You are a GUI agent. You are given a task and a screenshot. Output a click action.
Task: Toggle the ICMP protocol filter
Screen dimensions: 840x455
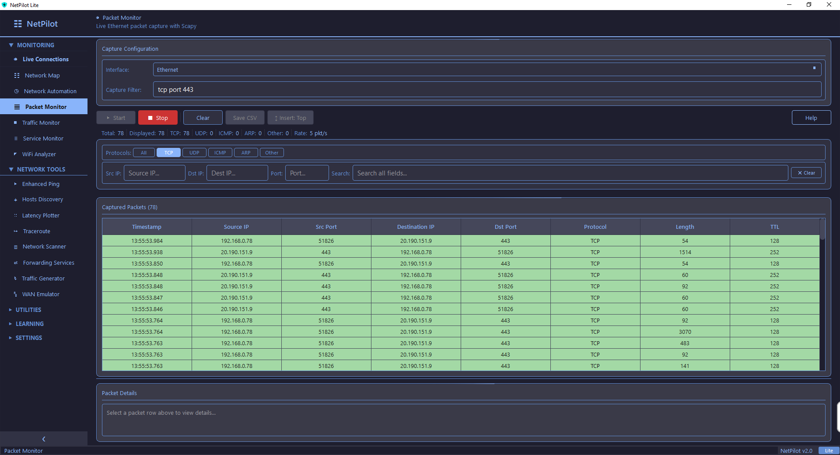(x=220, y=152)
